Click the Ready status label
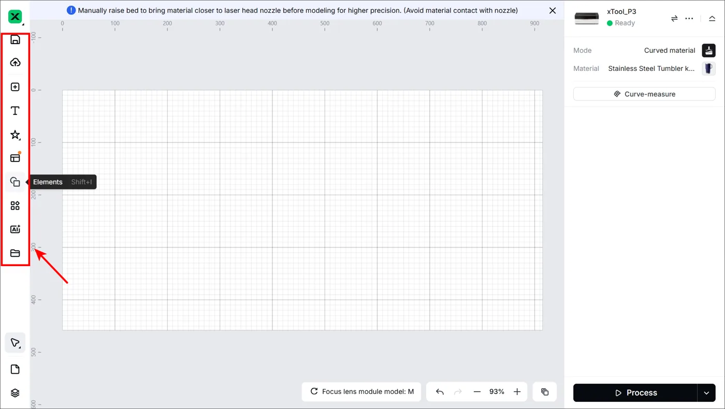This screenshot has height=409, width=725. [625, 23]
